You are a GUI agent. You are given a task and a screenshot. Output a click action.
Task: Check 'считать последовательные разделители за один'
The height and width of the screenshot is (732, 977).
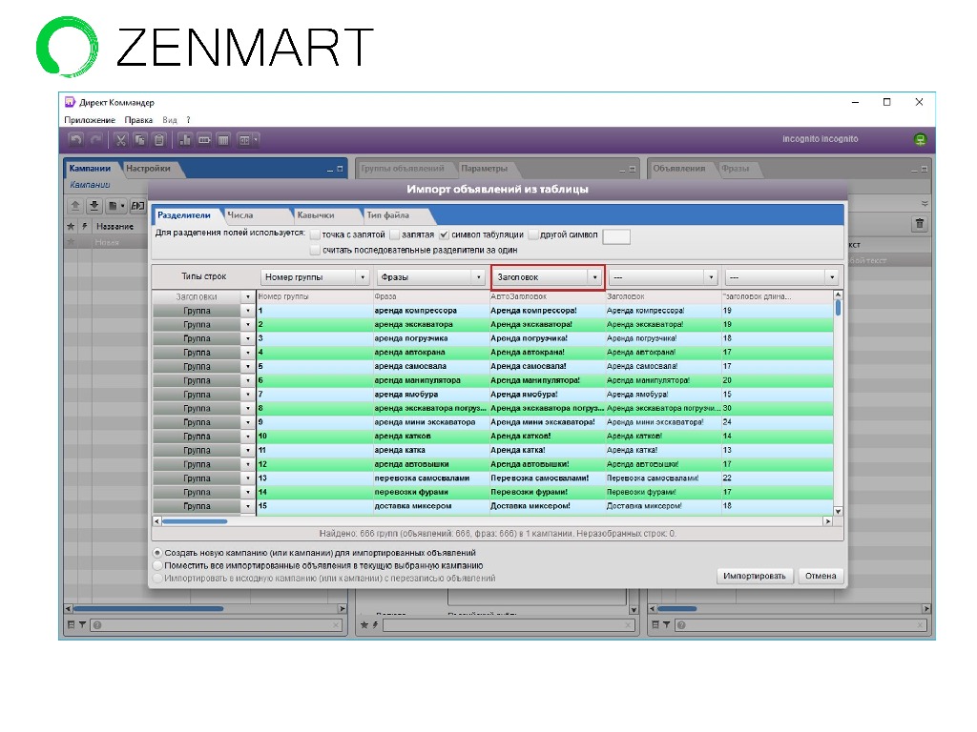(315, 250)
